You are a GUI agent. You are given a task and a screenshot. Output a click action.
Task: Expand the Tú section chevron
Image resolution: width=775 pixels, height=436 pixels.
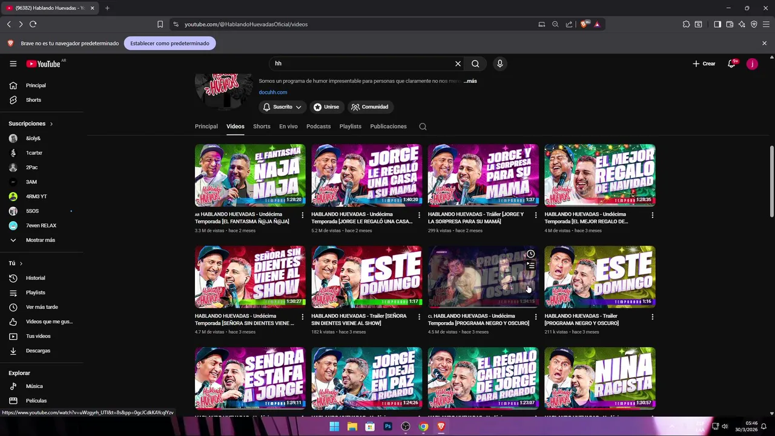tap(21, 263)
